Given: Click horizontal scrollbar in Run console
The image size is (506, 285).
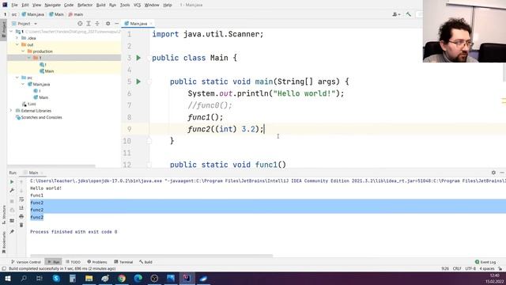Looking at the screenshot, I should point(151,256).
